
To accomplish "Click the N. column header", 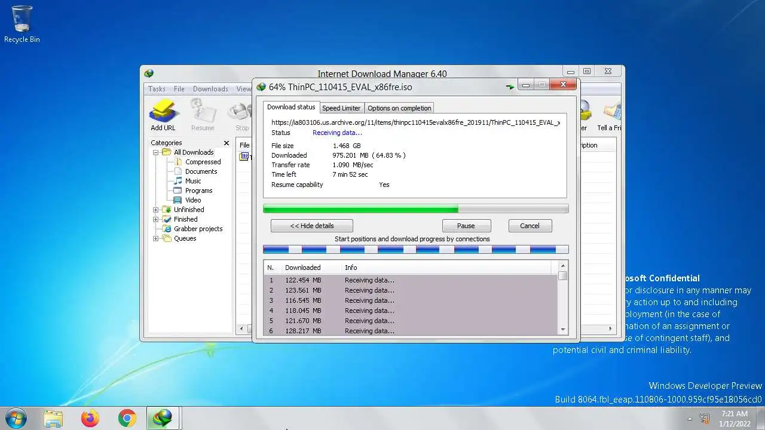I will pos(273,268).
